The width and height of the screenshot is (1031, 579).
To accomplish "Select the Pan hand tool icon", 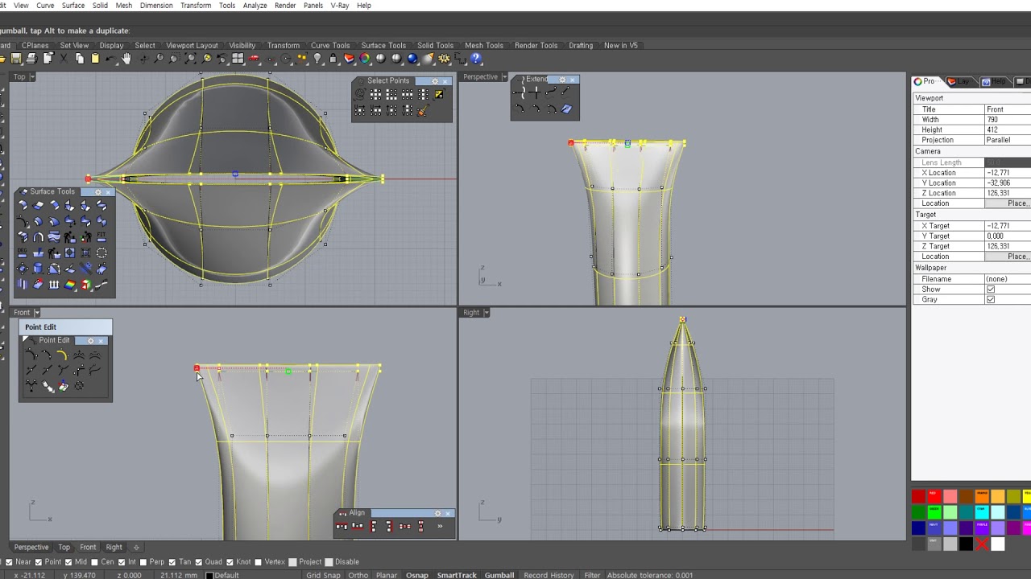I will [x=126, y=59].
